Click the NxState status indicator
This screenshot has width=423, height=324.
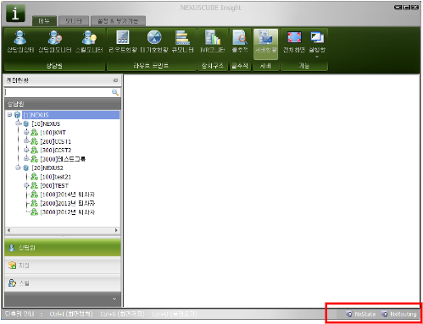click(x=361, y=314)
